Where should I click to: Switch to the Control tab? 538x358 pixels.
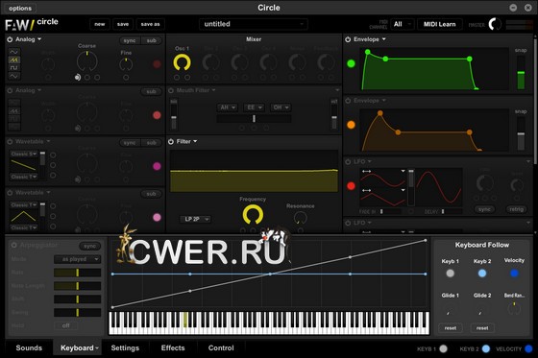tap(221, 347)
